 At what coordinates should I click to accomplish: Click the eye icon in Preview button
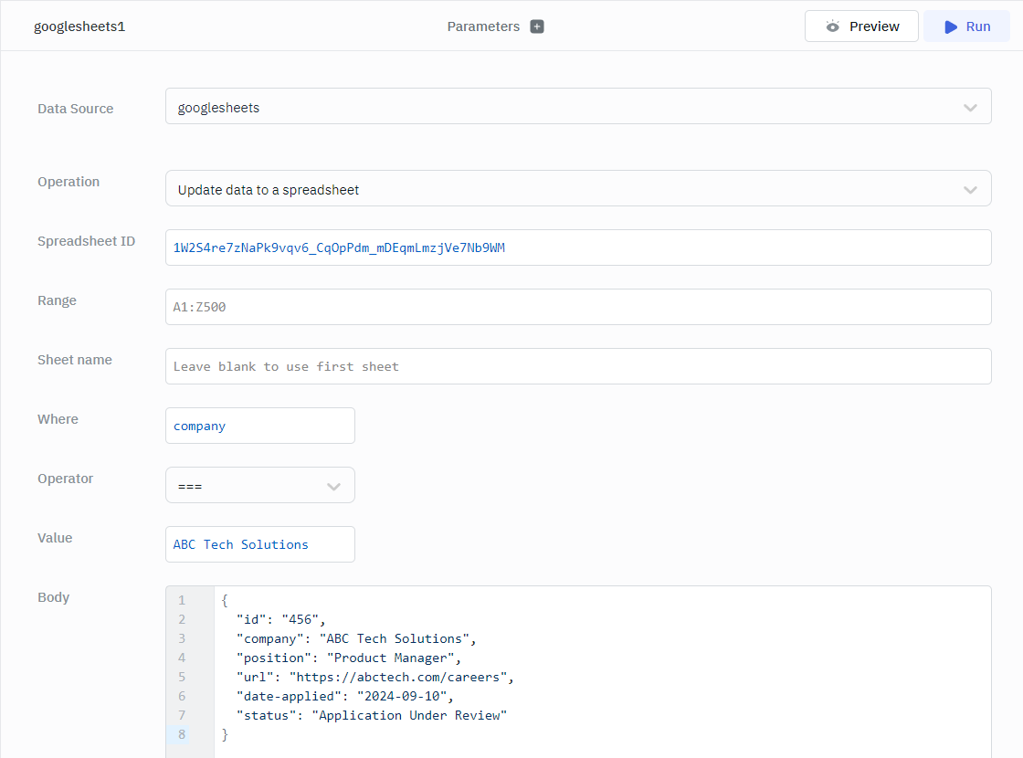pos(832,26)
